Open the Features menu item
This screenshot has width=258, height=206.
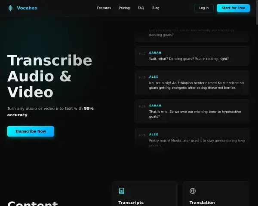tap(104, 8)
